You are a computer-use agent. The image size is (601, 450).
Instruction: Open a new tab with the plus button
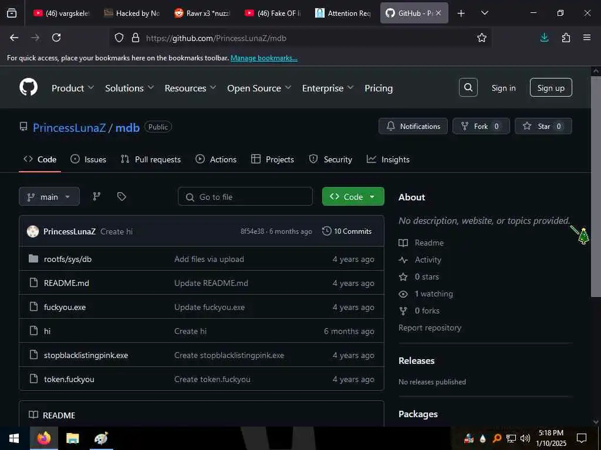tap(461, 13)
